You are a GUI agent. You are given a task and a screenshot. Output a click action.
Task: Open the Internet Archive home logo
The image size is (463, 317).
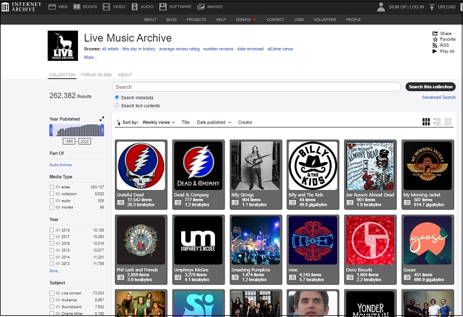click(21, 6)
